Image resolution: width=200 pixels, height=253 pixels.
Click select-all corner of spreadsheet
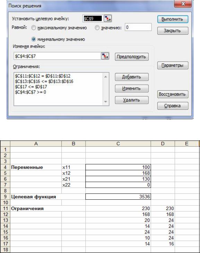tap(5, 144)
